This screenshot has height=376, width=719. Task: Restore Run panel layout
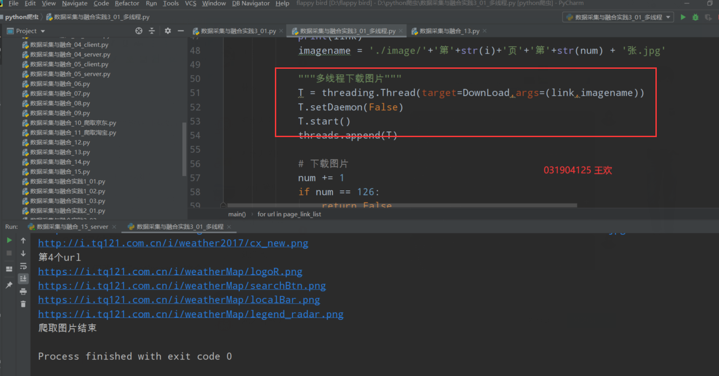pos(9,269)
